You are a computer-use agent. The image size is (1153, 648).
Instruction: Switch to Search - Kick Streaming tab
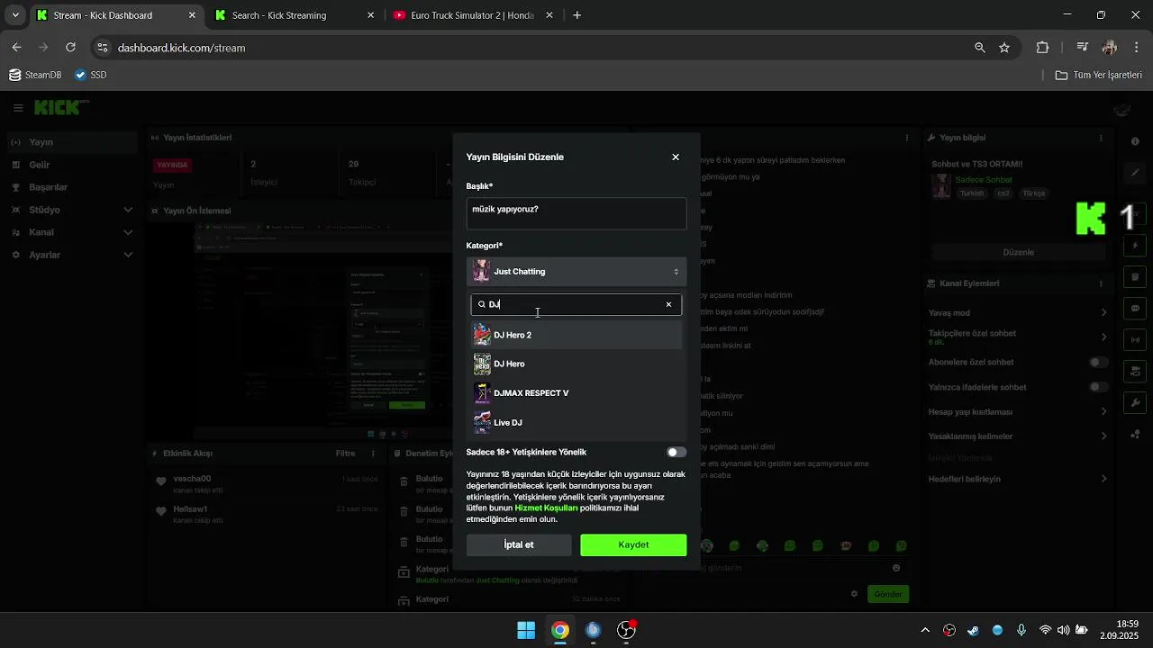[295, 15]
